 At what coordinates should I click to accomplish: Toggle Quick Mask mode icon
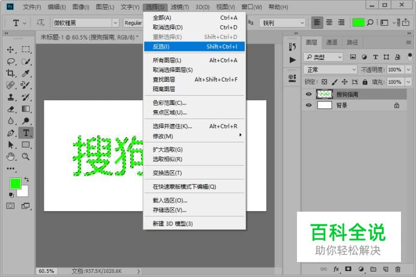10,206
